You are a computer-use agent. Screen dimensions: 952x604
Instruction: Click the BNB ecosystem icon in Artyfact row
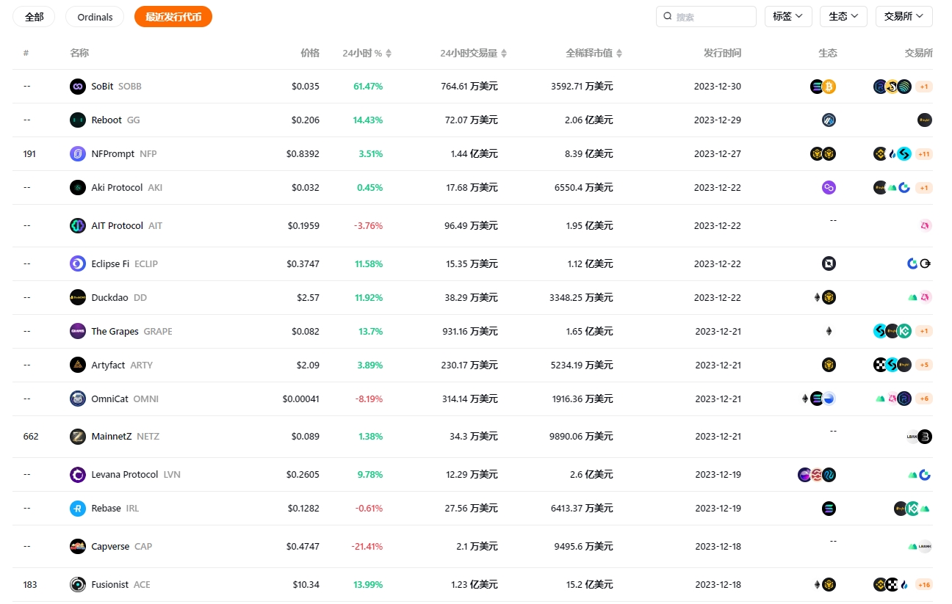click(829, 365)
